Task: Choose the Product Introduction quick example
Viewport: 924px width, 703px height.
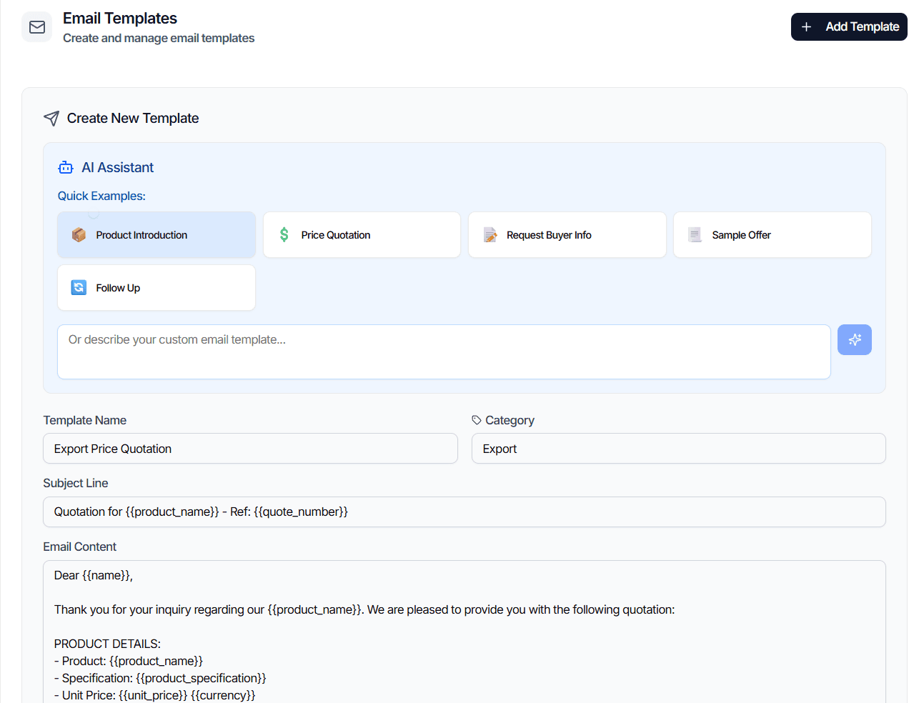Action: (157, 235)
